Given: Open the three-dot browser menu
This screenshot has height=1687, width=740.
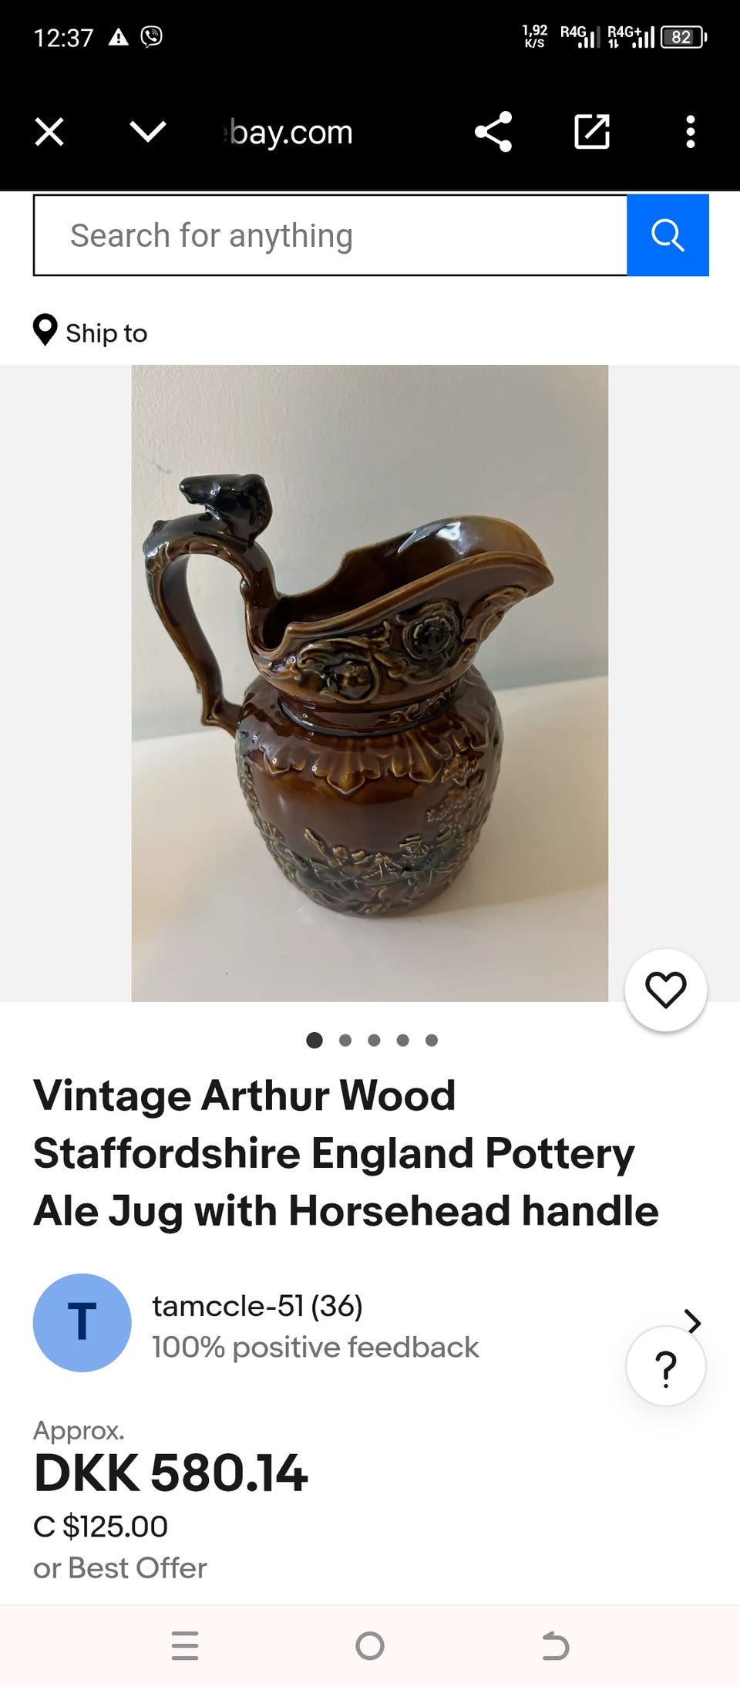Looking at the screenshot, I should coord(691,132).
